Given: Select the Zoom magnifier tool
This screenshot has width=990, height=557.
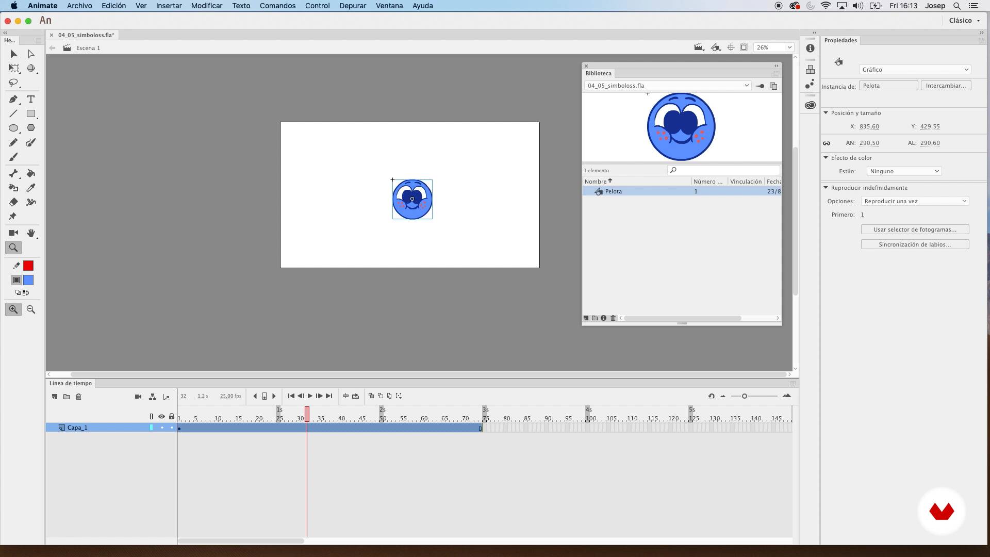Looking at the screenshot, I should tap(13, 248).
